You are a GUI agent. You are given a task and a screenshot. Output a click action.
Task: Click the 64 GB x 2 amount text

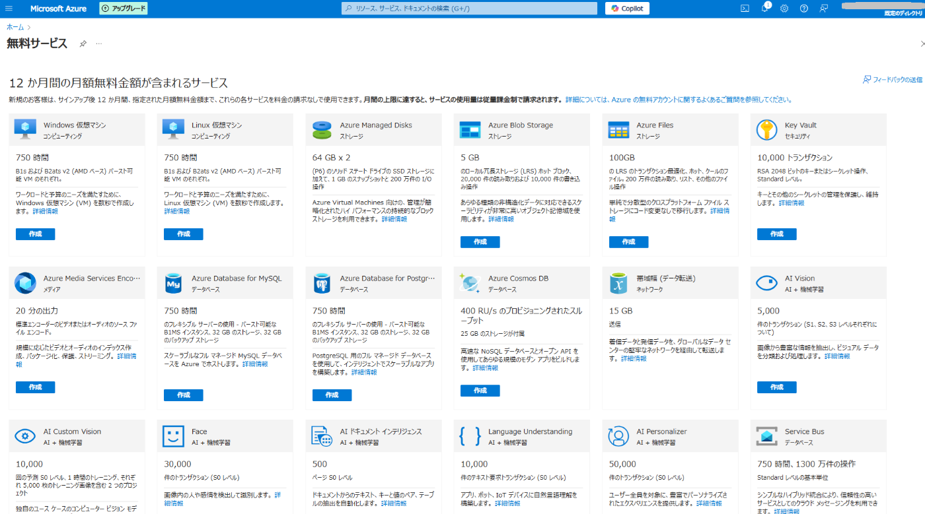331,158
